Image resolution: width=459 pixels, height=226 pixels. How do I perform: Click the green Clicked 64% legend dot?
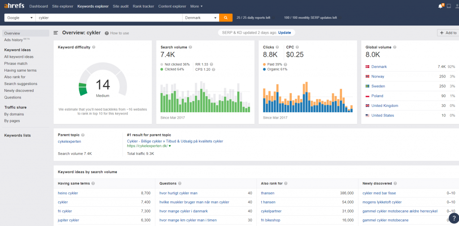tap(162, 69)
